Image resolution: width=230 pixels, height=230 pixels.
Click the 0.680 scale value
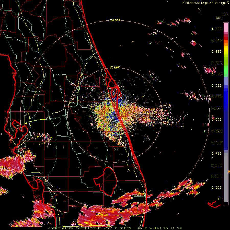[x=216, y=97]
